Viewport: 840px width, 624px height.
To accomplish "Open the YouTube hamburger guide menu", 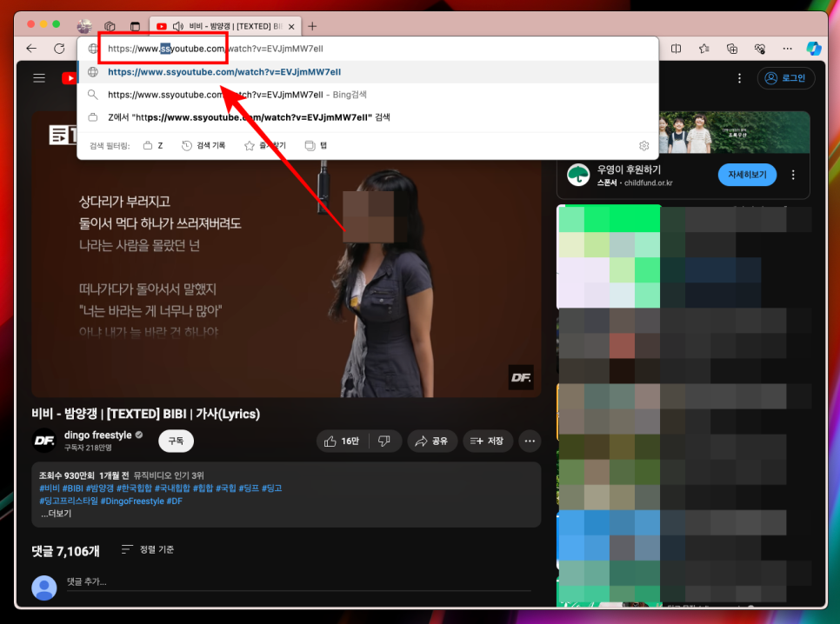I will (39, 78).
